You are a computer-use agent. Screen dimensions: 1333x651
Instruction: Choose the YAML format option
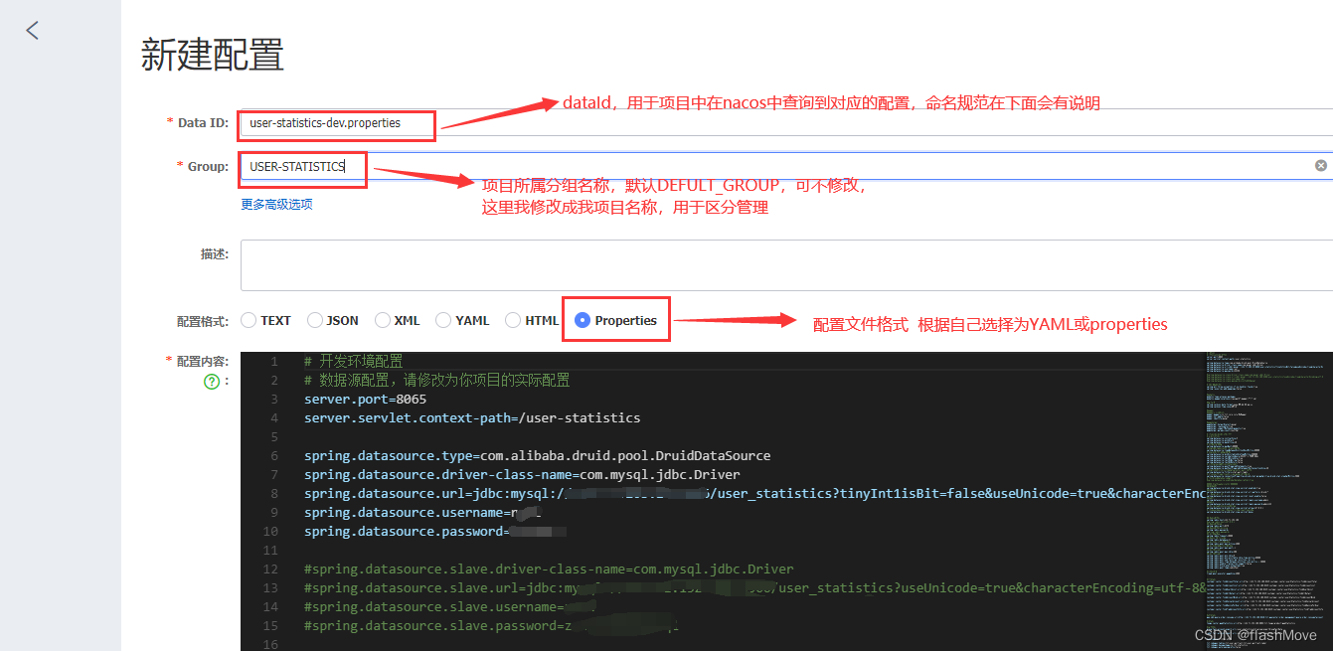(x=443, y=320)
